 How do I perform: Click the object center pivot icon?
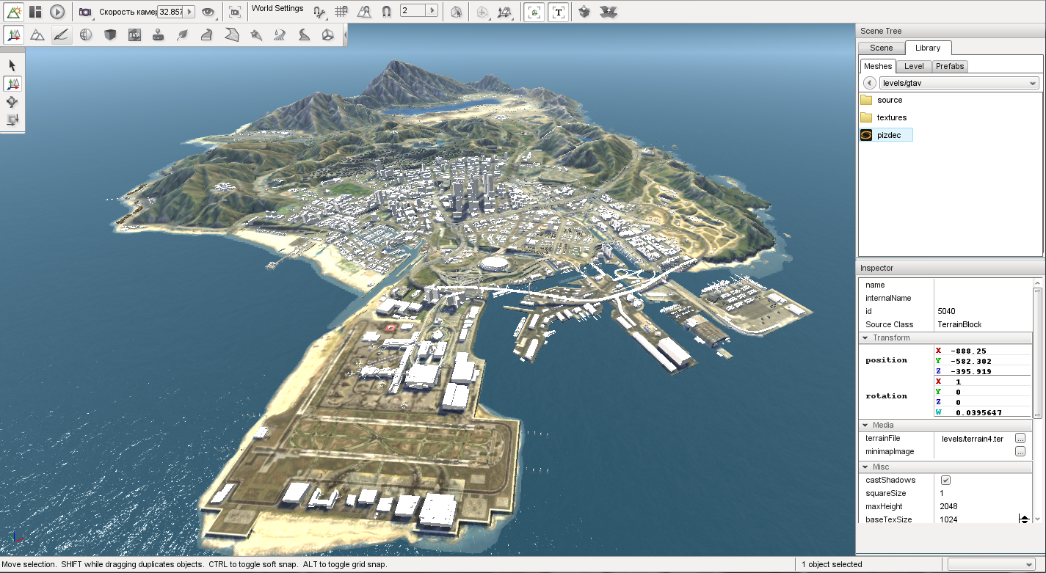click(x=482, y=12)
